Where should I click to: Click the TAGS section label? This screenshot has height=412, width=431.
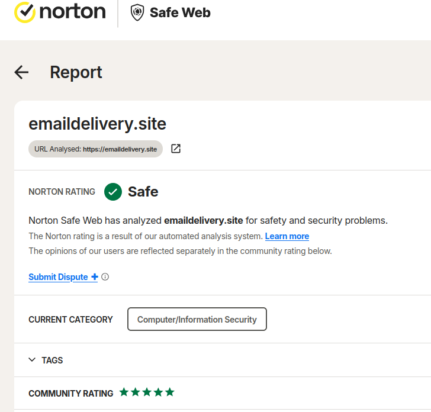[x=52, y=360]
